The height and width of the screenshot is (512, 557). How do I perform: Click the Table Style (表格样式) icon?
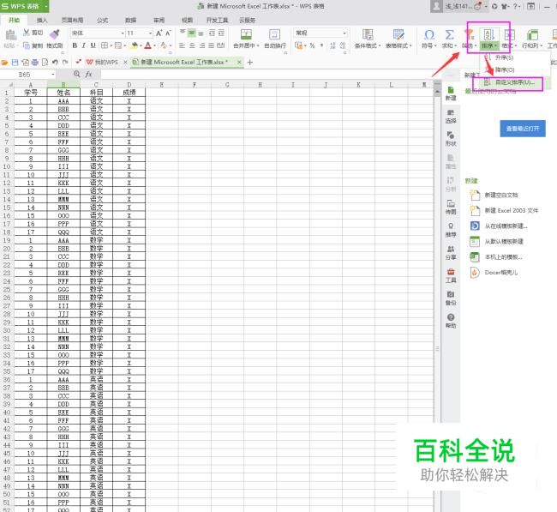(398, 34)
